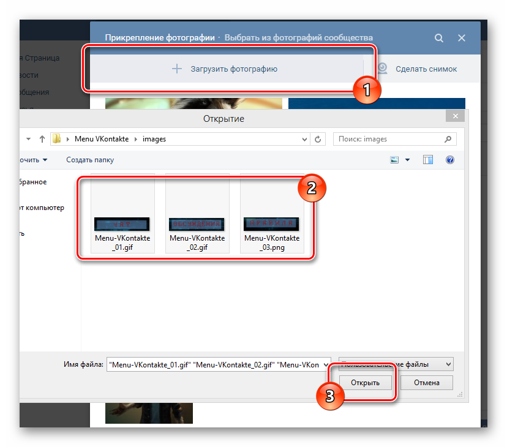Click Создать папку in the toolbar

[x=90, y=160]
